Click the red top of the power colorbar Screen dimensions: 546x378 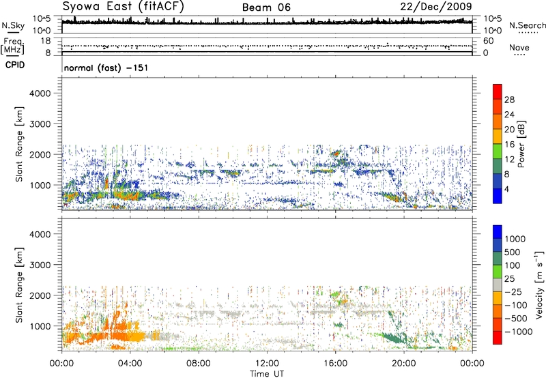click(498, 91)
